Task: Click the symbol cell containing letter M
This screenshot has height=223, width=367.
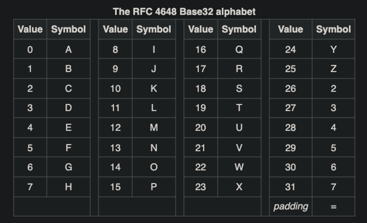Action: click(x=154, y=128)
